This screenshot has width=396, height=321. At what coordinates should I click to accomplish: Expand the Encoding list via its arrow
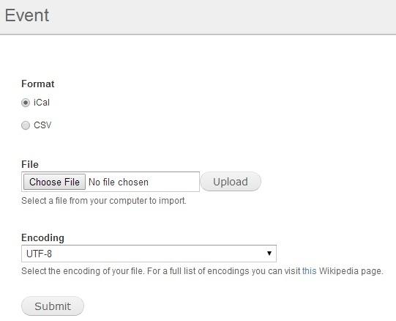[269, 253]
